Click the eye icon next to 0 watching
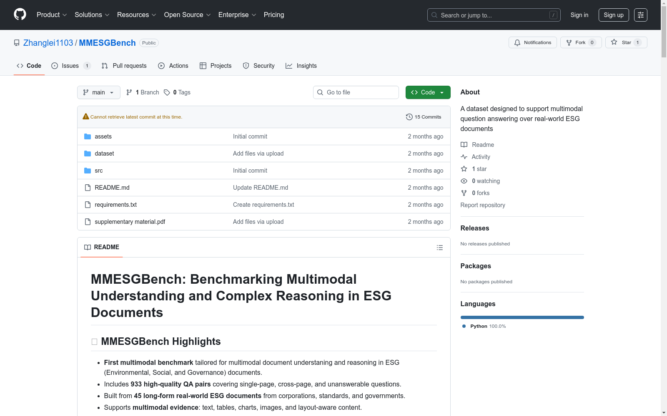Image resolution: width=667 pixels, height=416 pixels. click(464, 181)
